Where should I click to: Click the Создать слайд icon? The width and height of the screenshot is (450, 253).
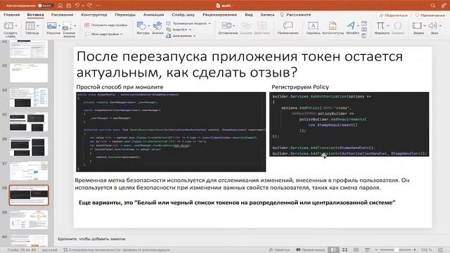point(8,25)
